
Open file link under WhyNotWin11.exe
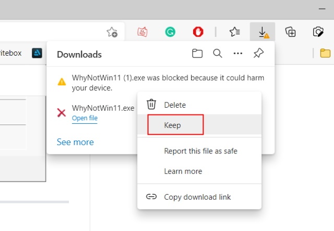pyautogui.click(x=85, y=118)
